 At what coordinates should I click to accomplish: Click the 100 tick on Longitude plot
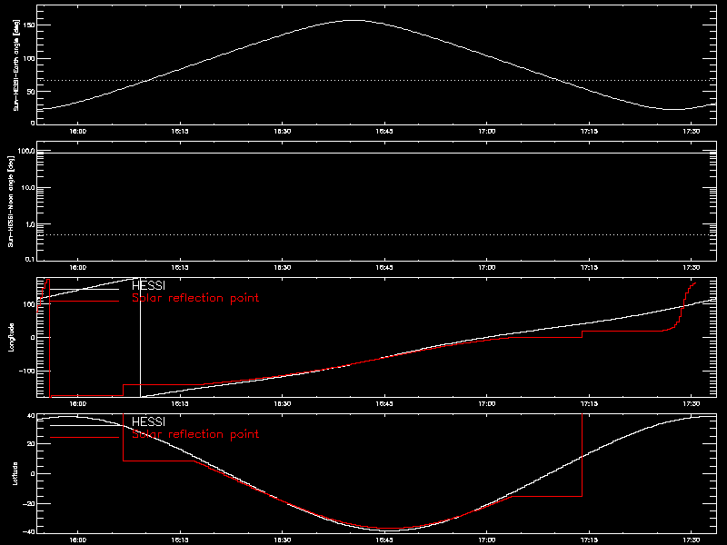29,304
